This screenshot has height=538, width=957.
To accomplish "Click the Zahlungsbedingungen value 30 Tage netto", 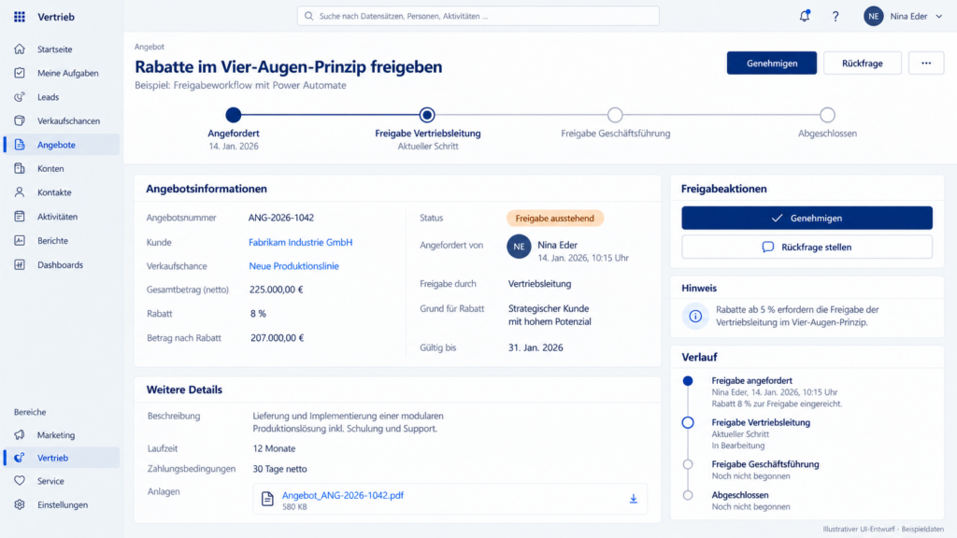I will [279, 469].
